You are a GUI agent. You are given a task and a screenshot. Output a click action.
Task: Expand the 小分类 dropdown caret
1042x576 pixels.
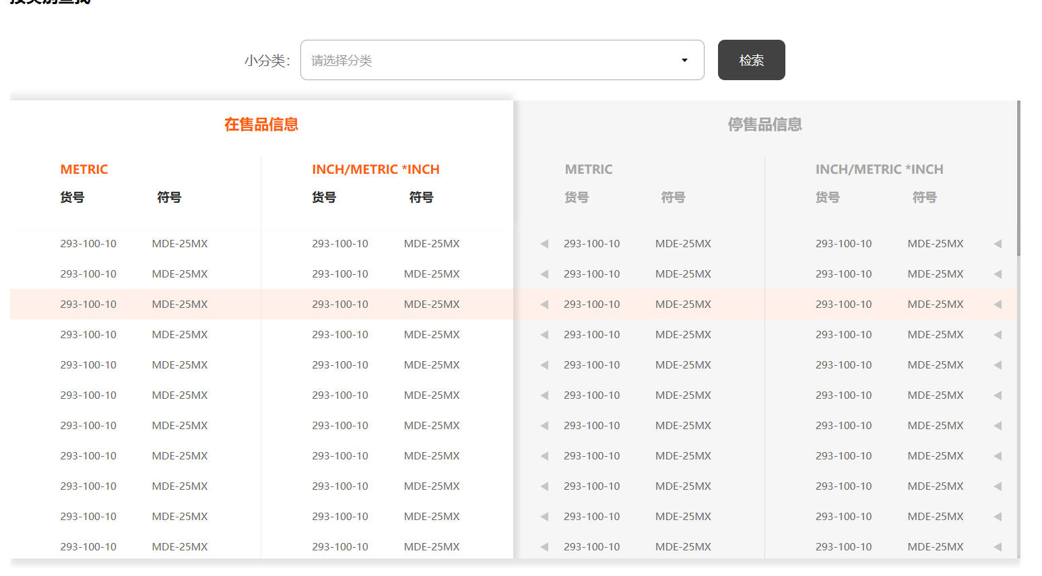(684, 61)
